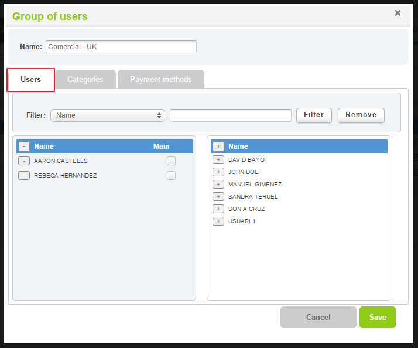Cancel the group changes
This screenshot has width=418, height=348.
pos(318,317)
